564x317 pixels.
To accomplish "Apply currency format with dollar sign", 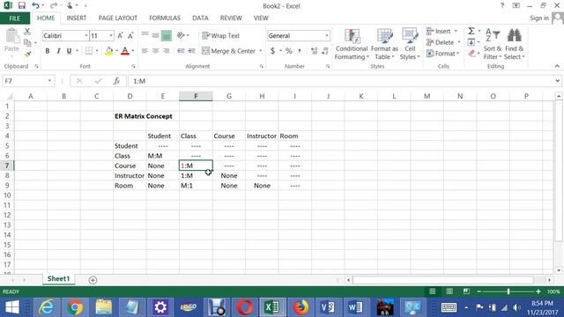I will (x=272, y=51).
